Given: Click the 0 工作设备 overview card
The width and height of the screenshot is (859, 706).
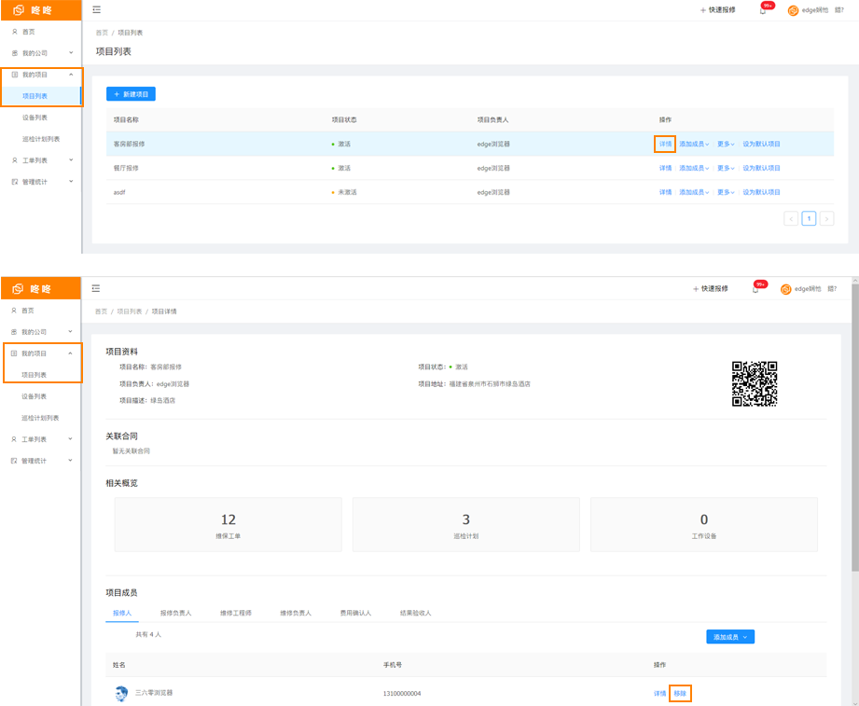Looking at the screenshot, I should tap(703, 524).
